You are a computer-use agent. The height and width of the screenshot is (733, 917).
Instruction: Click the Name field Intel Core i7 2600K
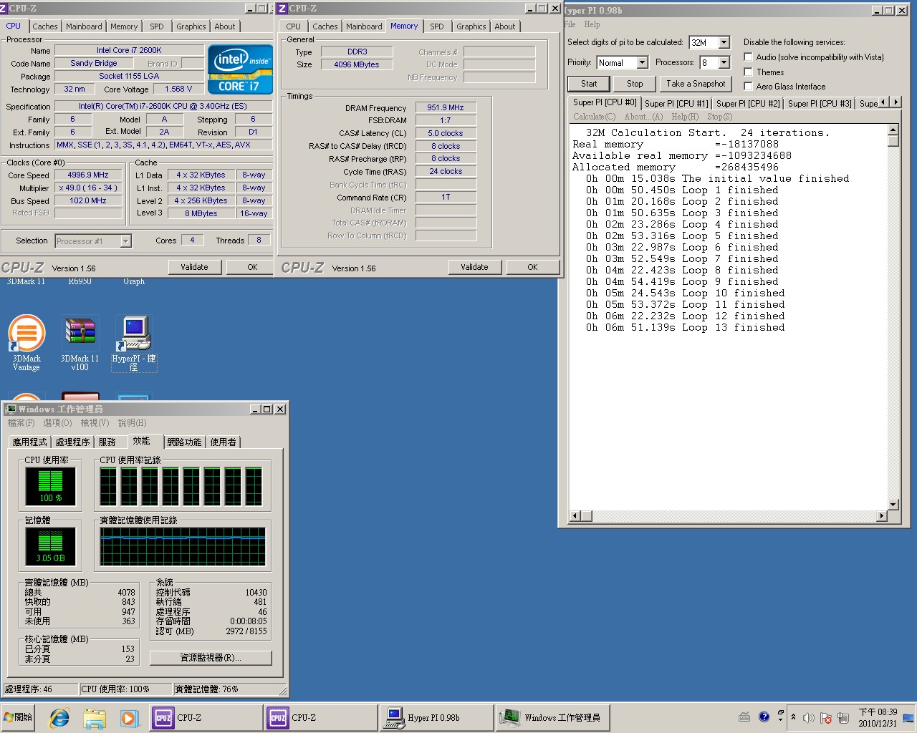pos(129,50)
